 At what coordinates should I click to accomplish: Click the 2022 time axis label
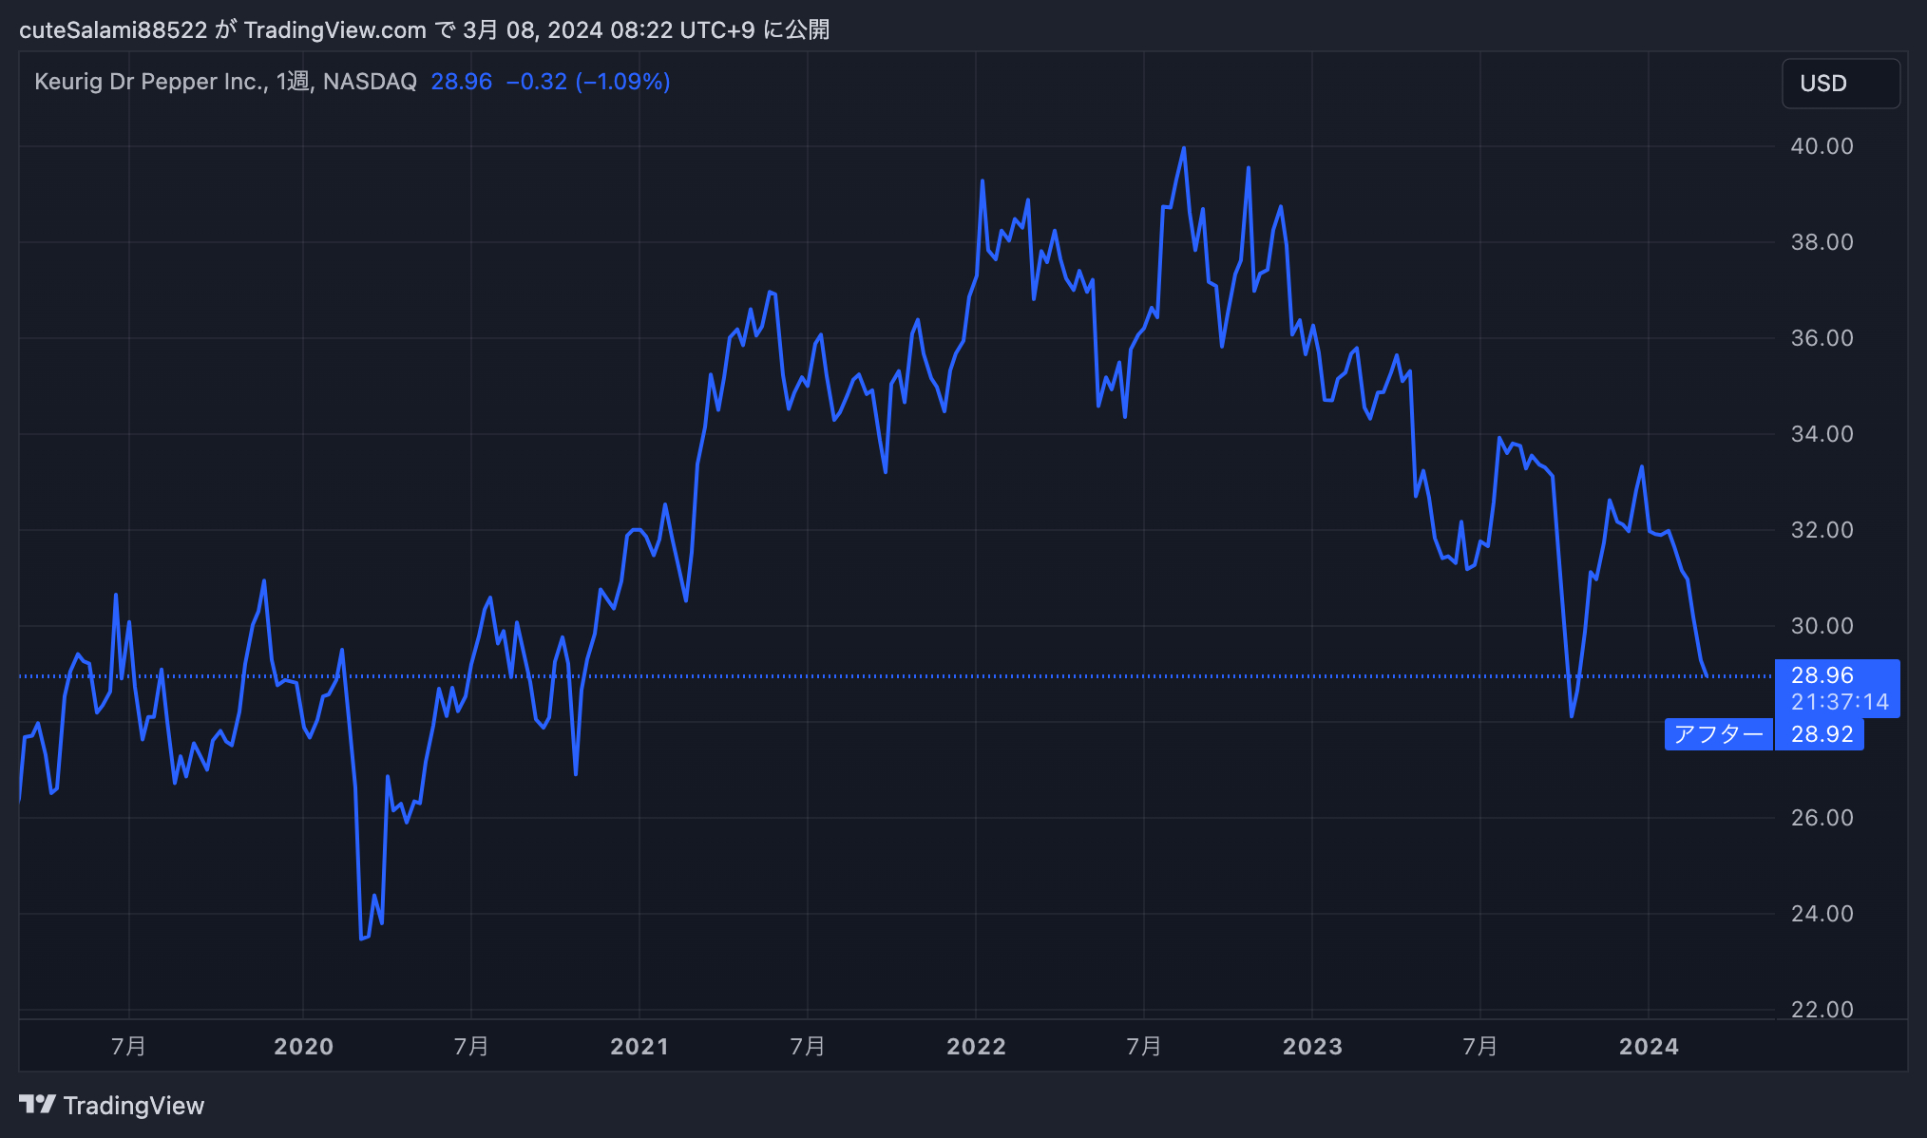[976, 1047]
